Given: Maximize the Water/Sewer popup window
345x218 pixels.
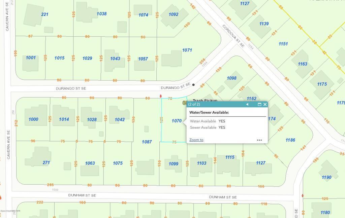Looking at the screenshot, I should (259, 104).
